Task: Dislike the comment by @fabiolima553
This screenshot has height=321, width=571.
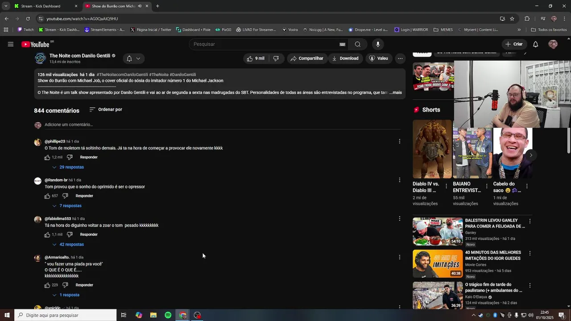Action: click(x=70, y=235)
